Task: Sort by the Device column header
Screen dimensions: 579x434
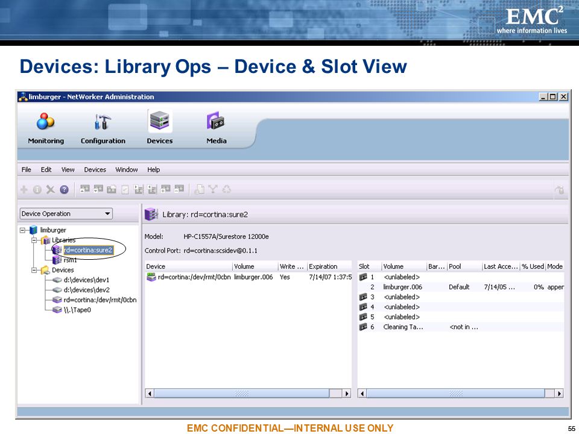Action: 189,266
